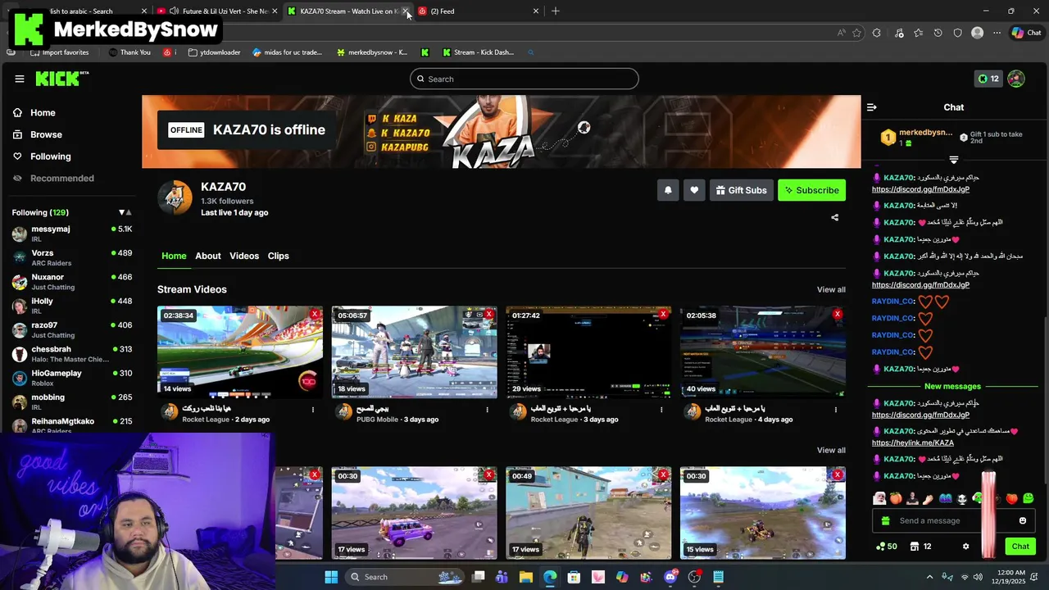Open messymaj channel in Following list
The image size is (1049, 590).
(x=72, y=234)
